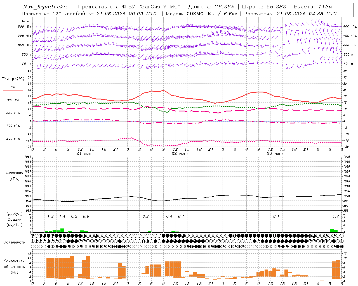The height and width of the screenshot is (286, 358).
Task: Click the Долгота: 76.382 value
Action: pos(211,7)
